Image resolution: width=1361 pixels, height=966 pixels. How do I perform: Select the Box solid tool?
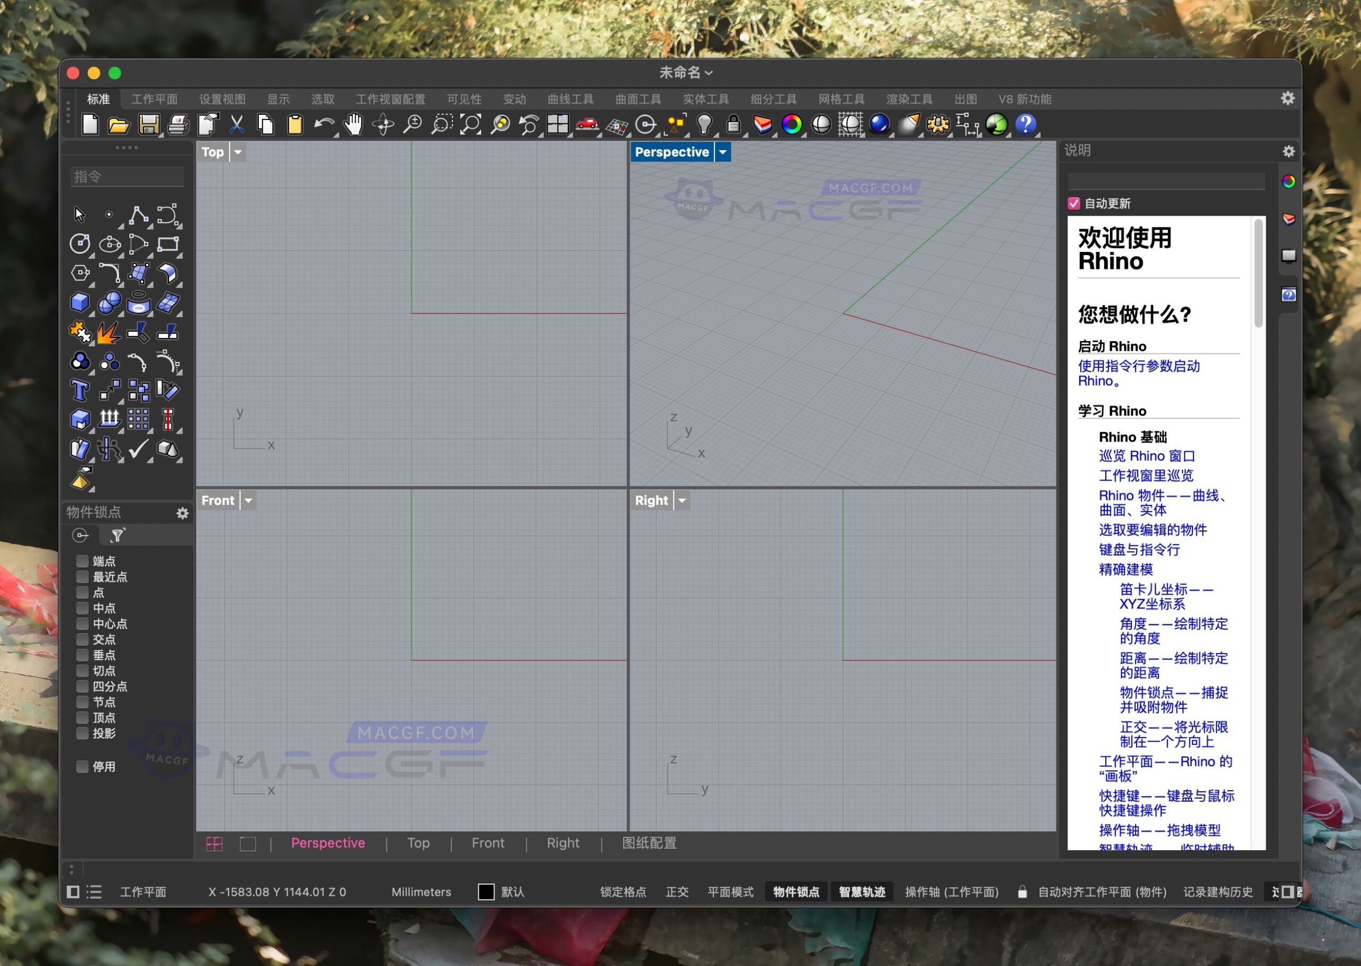[x=80, y=302]
